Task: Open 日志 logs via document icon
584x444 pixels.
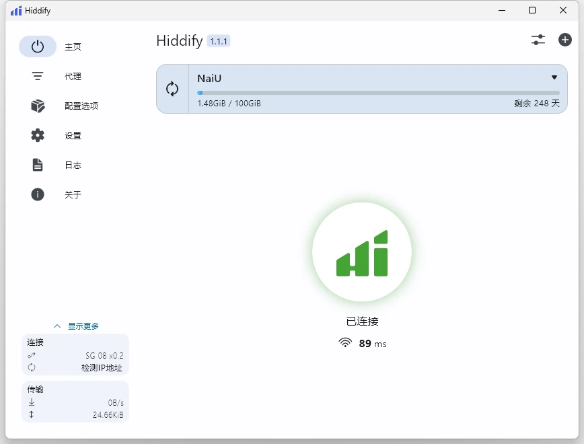Action: (x=38, y=165)
